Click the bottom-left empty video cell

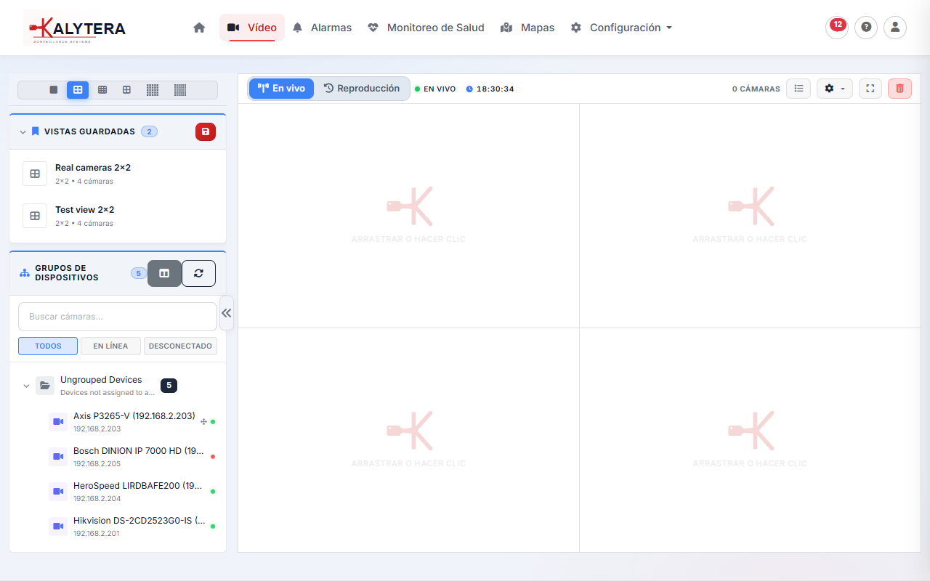[x=408, y=440]
